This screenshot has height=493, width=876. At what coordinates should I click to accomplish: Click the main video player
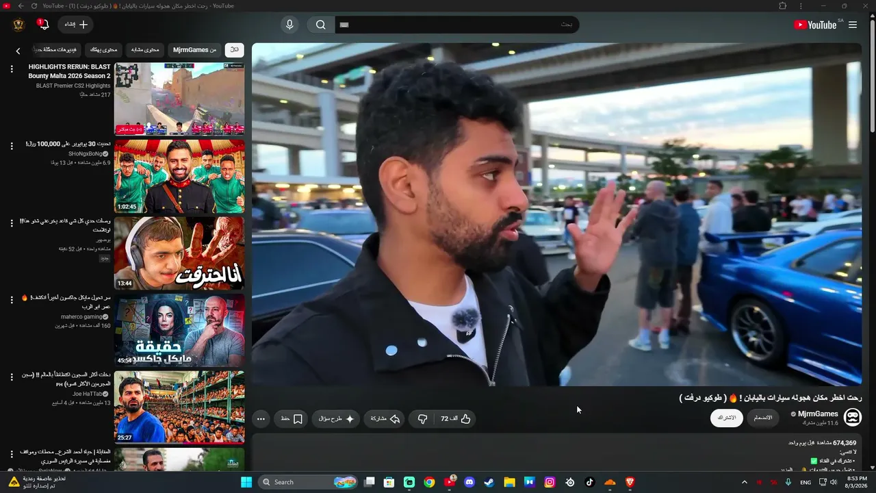pyautogui.click(x=556, y=214)
